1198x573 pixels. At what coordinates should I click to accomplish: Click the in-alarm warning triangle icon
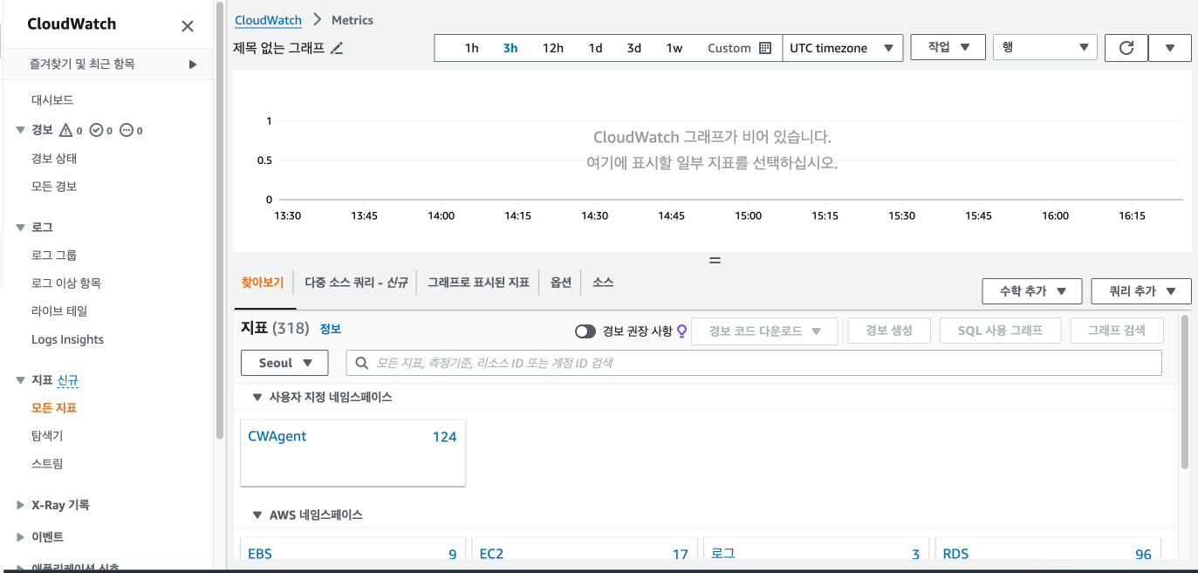point(65,130)
